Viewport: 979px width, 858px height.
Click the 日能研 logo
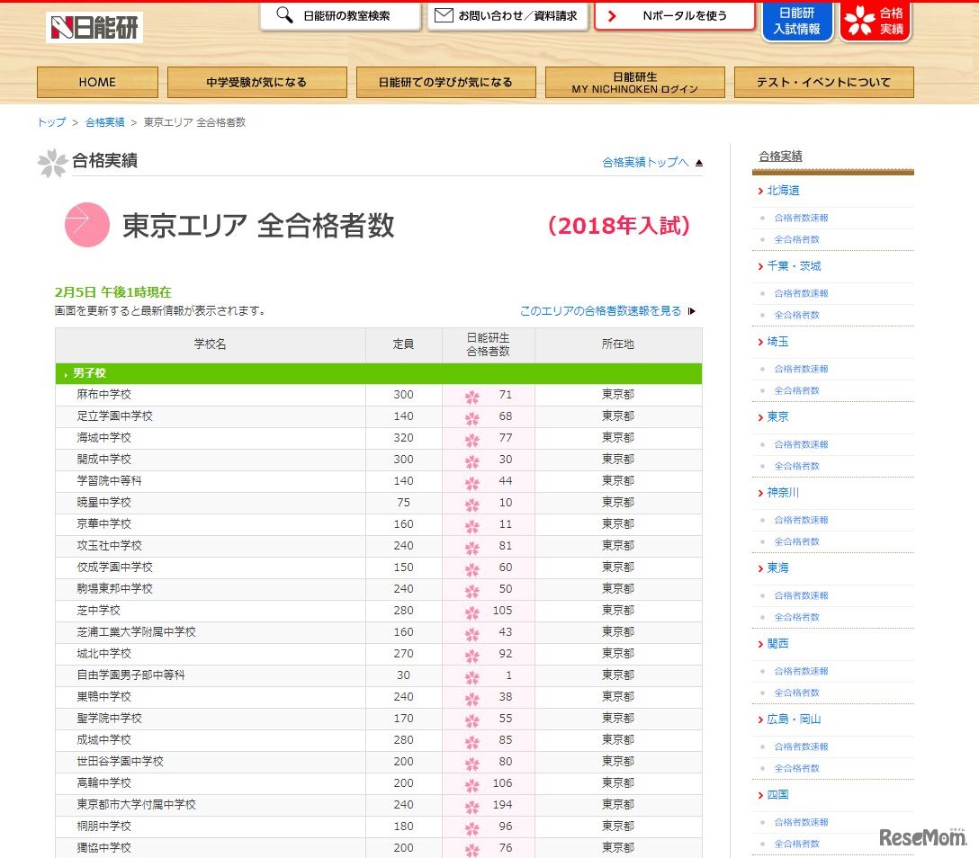coord(94,26)
